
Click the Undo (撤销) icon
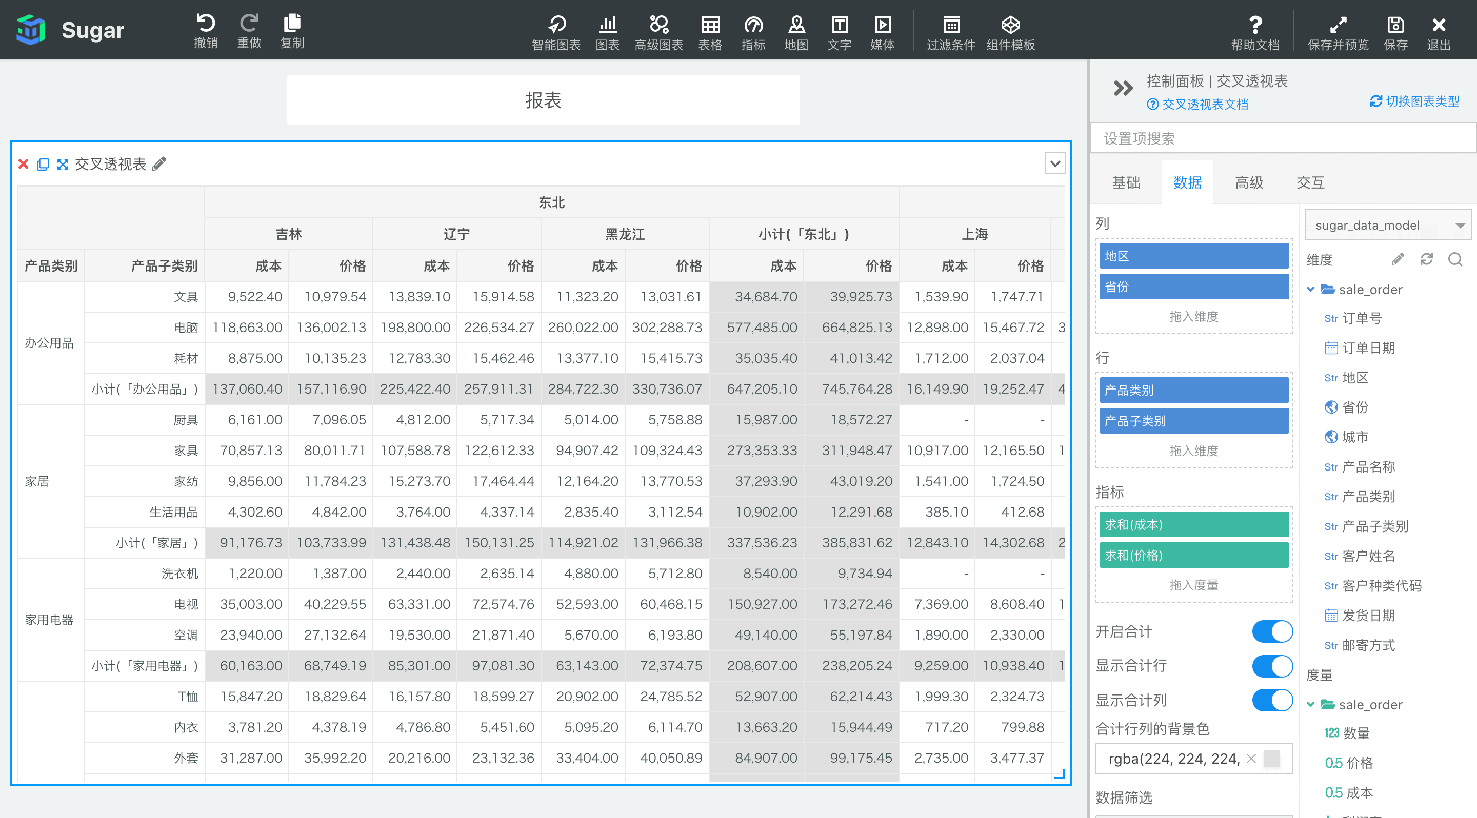pos(206,30)
